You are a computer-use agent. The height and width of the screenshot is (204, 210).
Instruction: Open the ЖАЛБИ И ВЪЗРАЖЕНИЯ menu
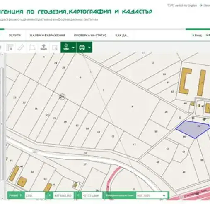click(47, 35)
